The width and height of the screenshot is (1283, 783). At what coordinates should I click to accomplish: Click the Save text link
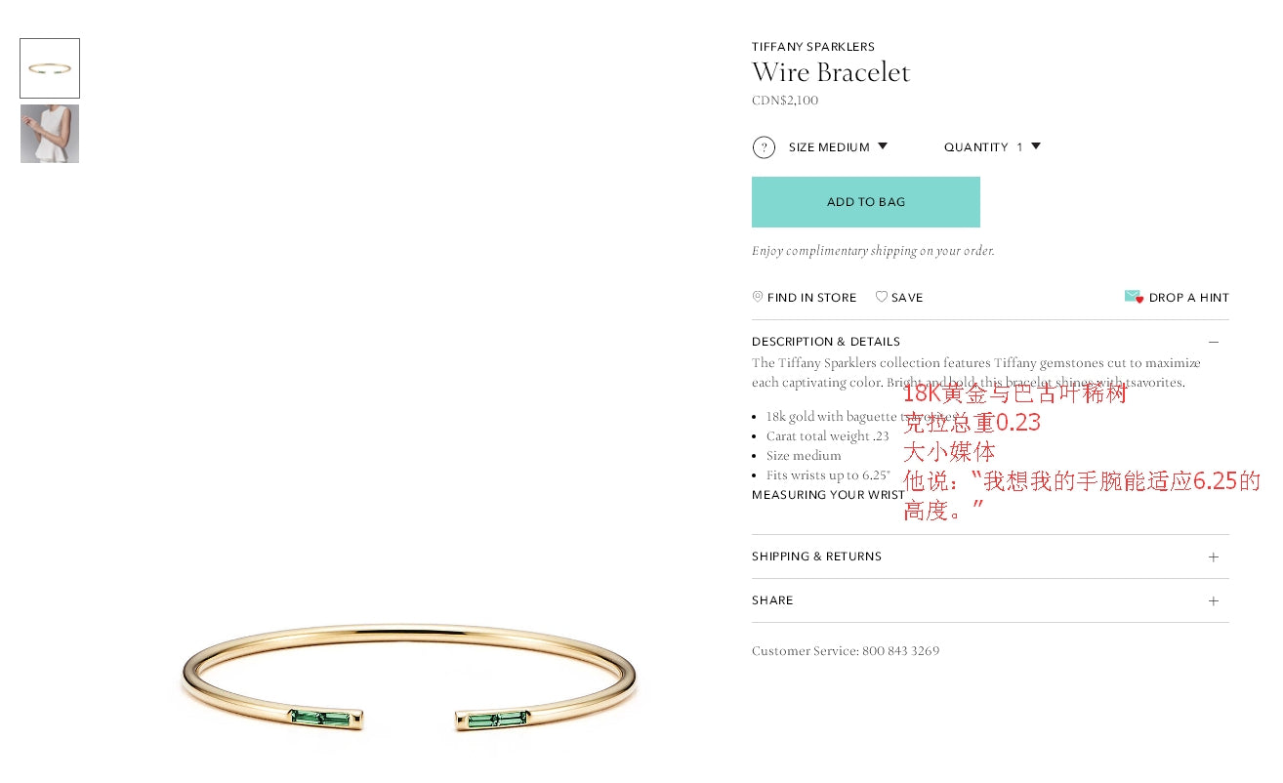click(907, 298)
